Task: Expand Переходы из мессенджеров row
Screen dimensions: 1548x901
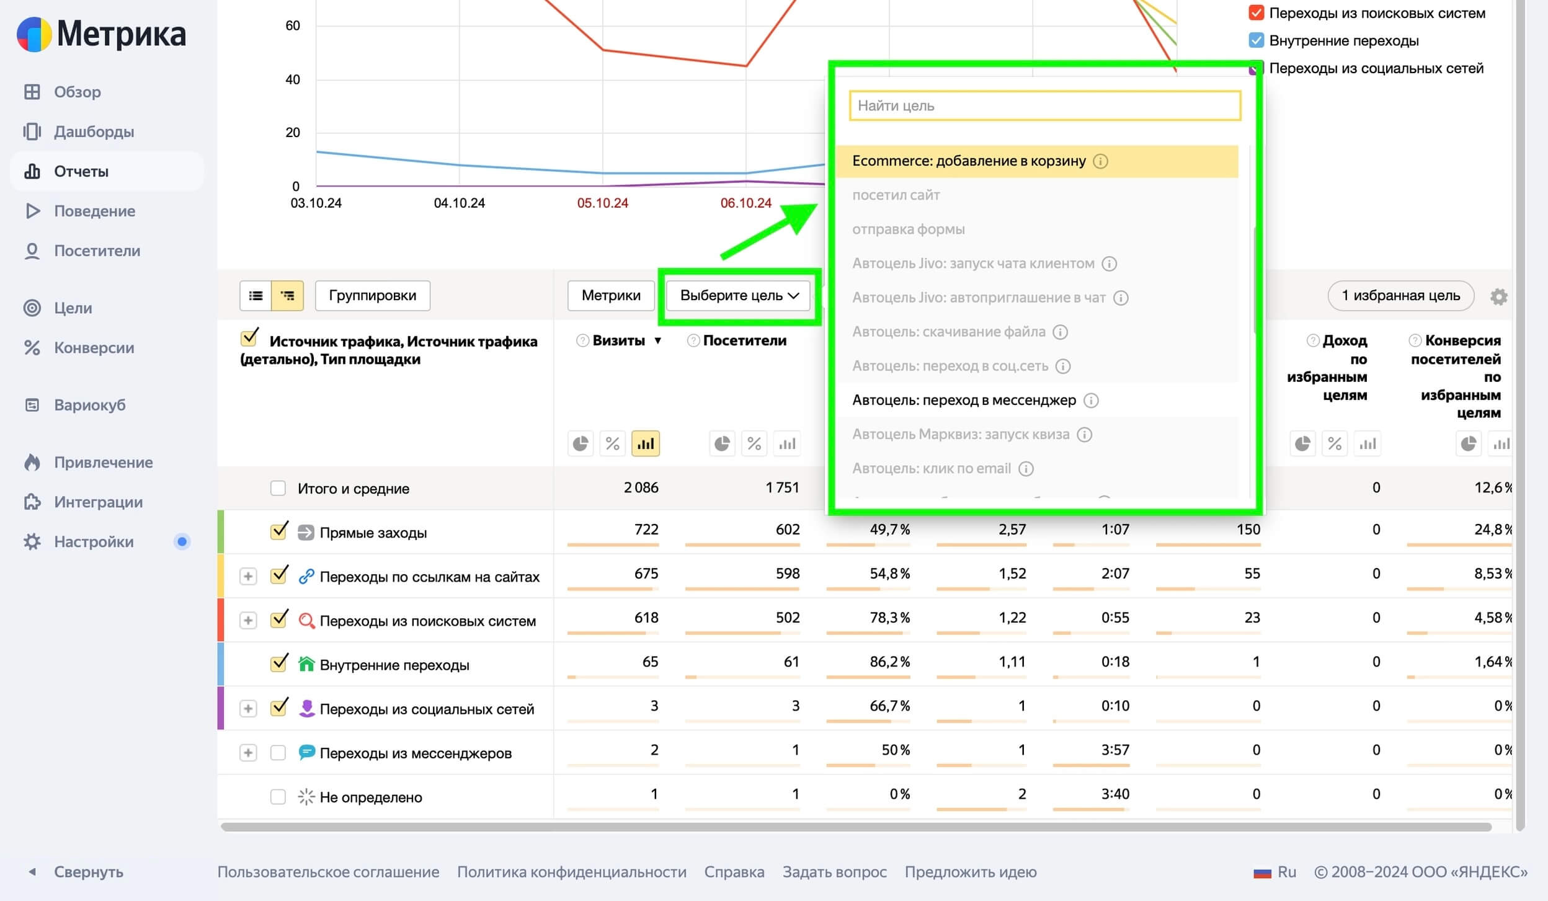Action: click(x=248, y=752)
